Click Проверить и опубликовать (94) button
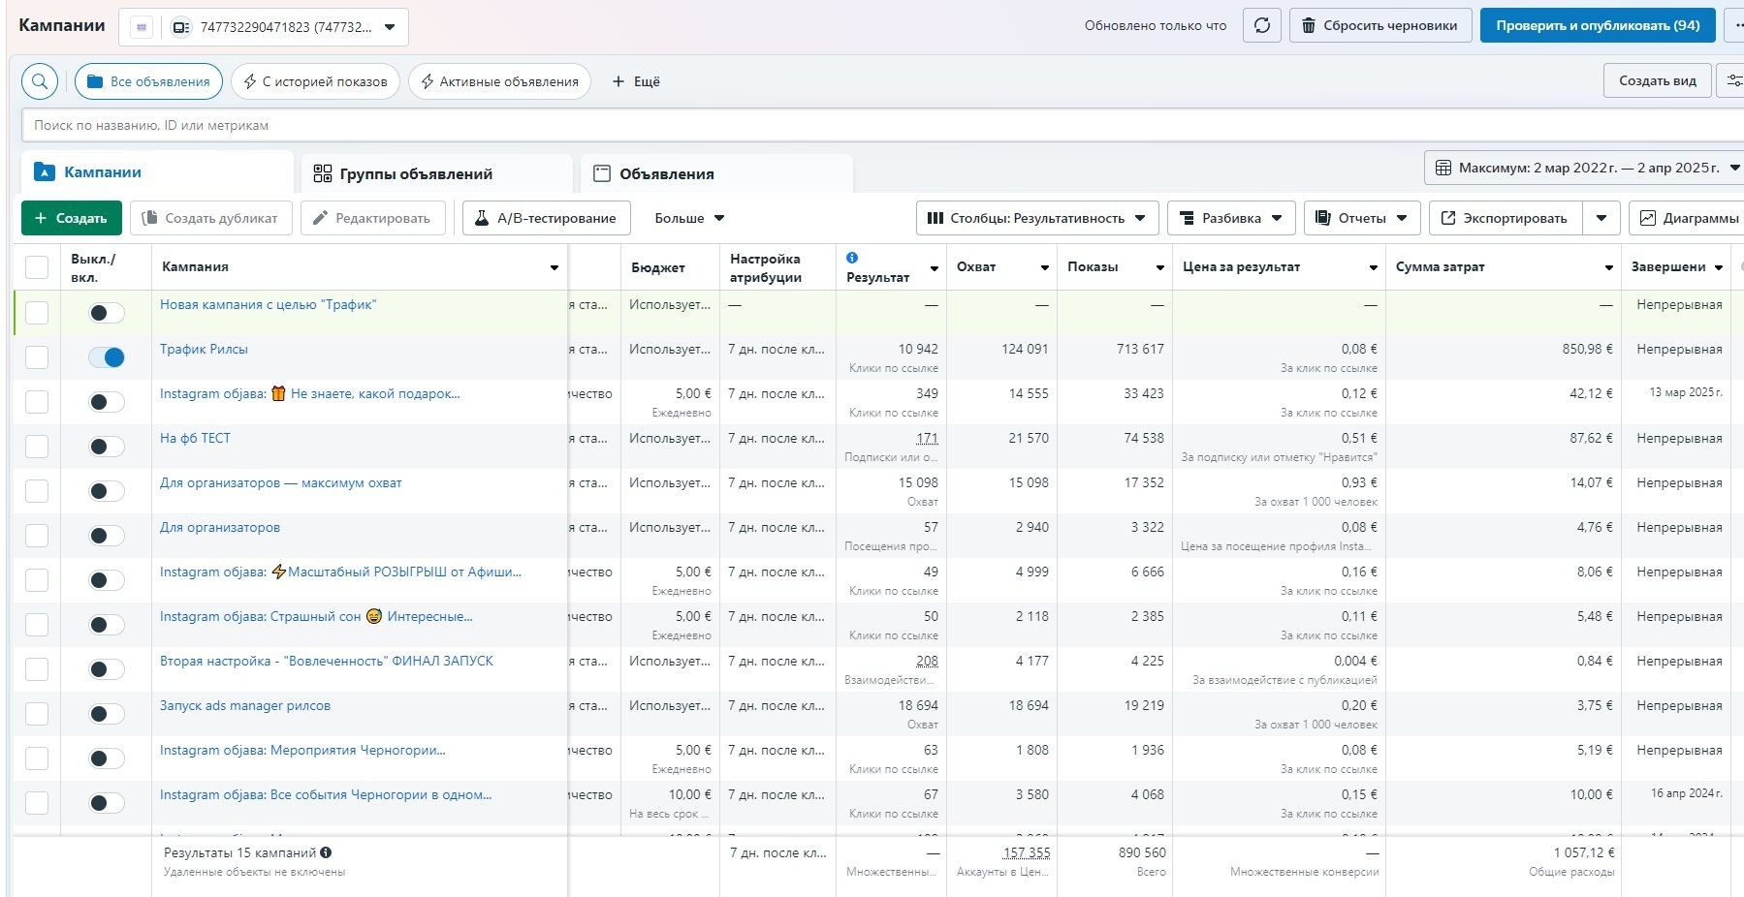This screenshot has height=897, width=1744. pos(1597,26)
